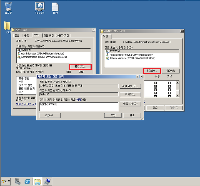Click the network computers taskbar icon
This screenshot has height=186, width=200.
pyautogui.click(x=47, y=181)
